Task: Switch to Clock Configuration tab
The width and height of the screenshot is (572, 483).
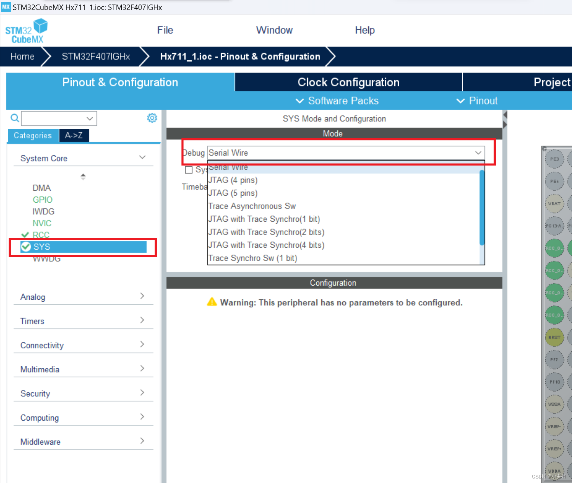Action: pos(348,82)
